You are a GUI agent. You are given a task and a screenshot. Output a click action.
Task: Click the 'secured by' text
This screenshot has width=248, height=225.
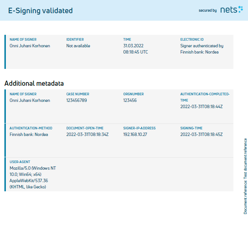tap(207, 11)
